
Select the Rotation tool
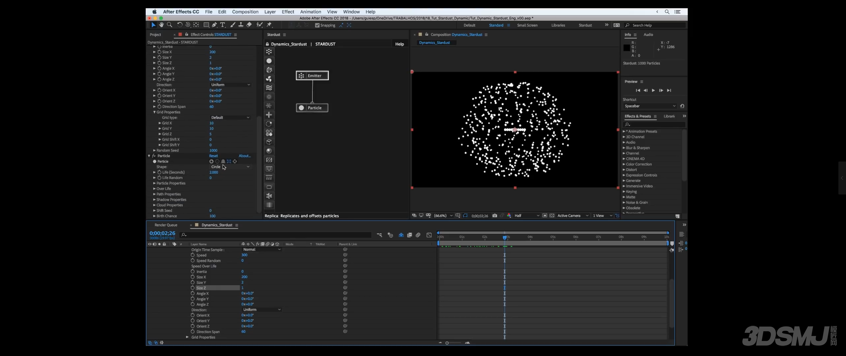(x=179, y=25)
